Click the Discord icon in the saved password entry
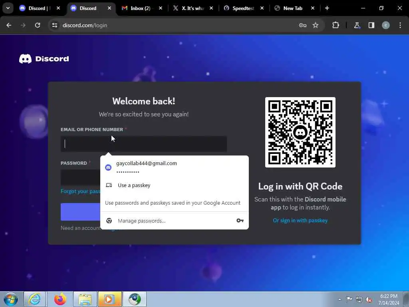The height and width of the screenshot is (307, 409). [108, 167]
